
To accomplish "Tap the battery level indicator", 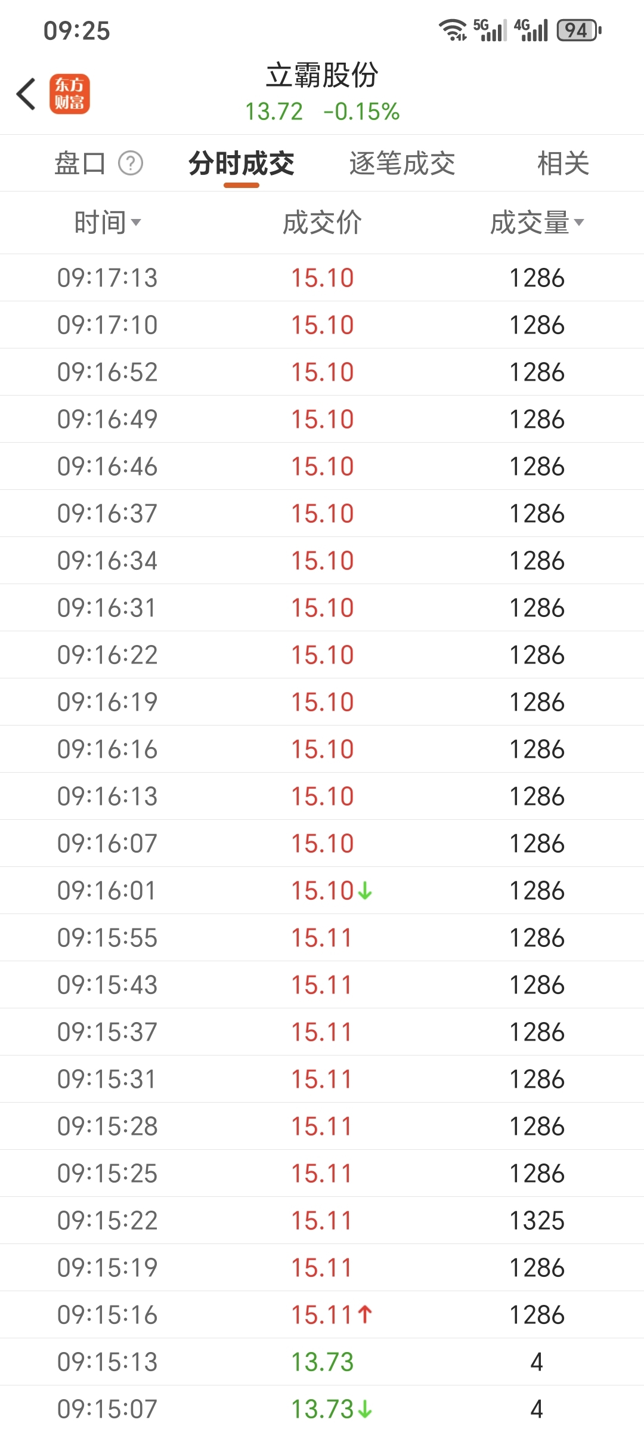I will pyautogui.click(x=579, y=30).
